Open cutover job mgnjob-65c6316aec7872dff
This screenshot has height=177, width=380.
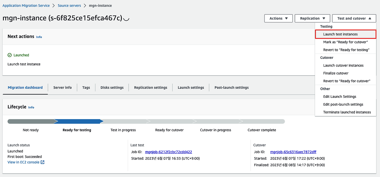(x=293, y=152)
